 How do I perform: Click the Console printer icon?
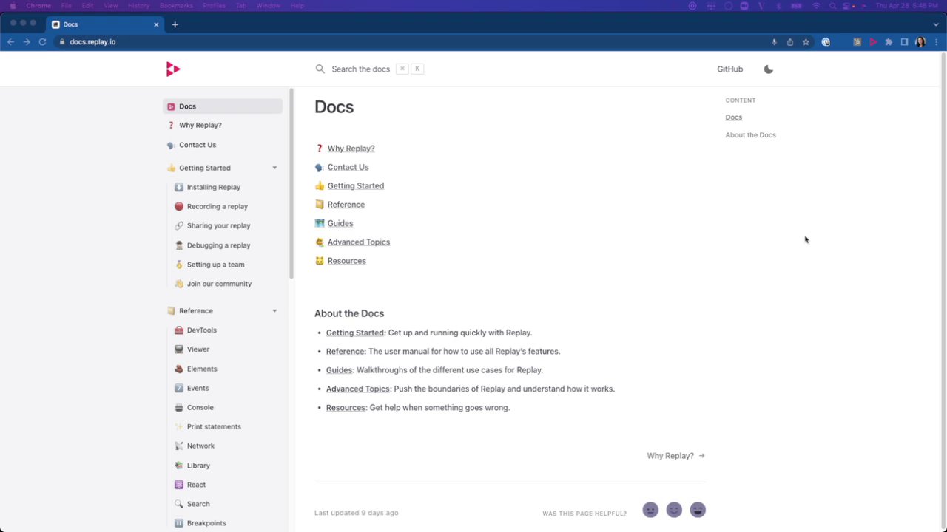pos(179,407)
